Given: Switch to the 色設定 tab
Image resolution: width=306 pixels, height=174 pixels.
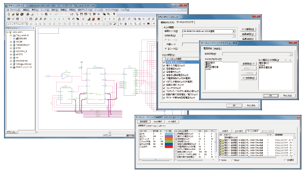Looking at the screenshot, I should pyautogui.click(x=217, y=49).
